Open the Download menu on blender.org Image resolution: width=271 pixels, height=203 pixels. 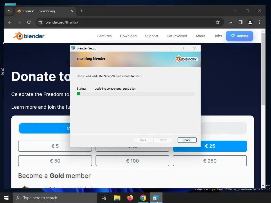click(128, 36)
